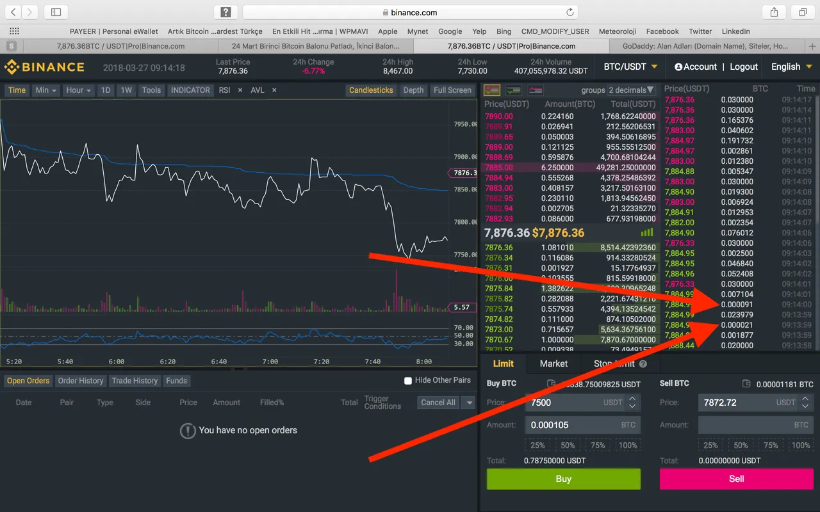Select Candlesticks chart view
Screen dimensions: 820x512
(x=371, y=90)
